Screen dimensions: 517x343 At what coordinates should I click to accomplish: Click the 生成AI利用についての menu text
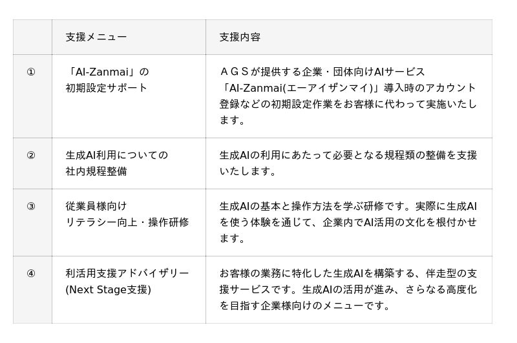tap(116, 155)
